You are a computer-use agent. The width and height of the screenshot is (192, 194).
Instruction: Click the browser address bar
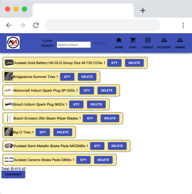[102, 25]
